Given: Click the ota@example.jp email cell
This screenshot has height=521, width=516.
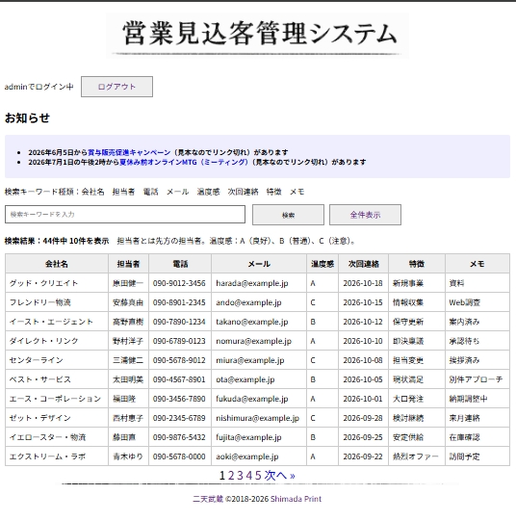Looking at the screenshot, I should point(259,379).
